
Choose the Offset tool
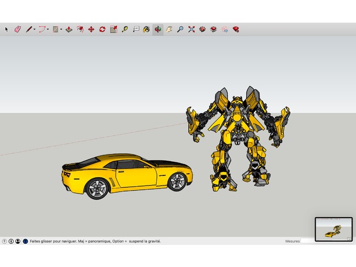(80, 29)
